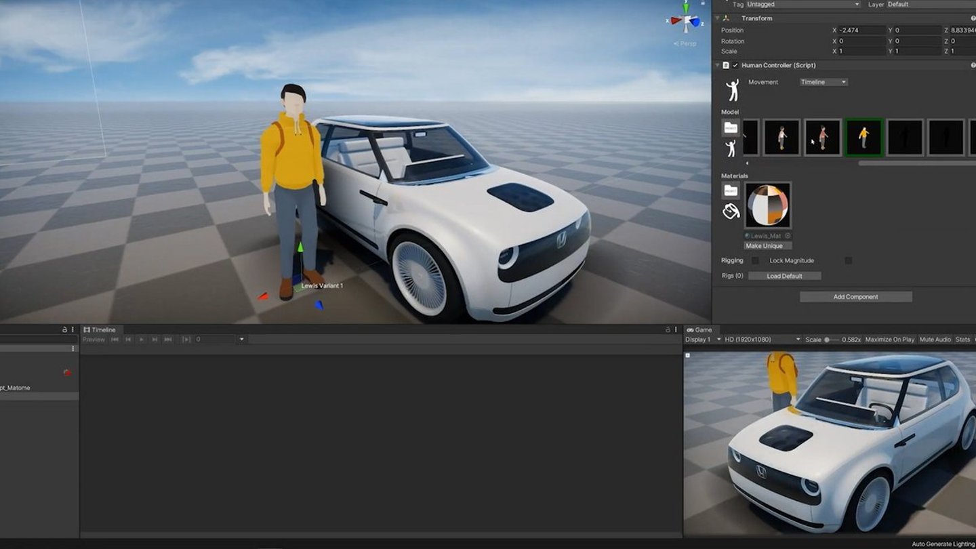Open the Display 1 dropdown
Viewport: 976px width, 549px height.
(x=702, y=339)
